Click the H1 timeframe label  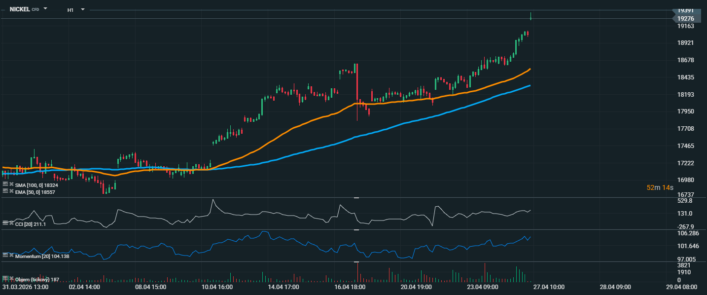[x=71, y=10]
